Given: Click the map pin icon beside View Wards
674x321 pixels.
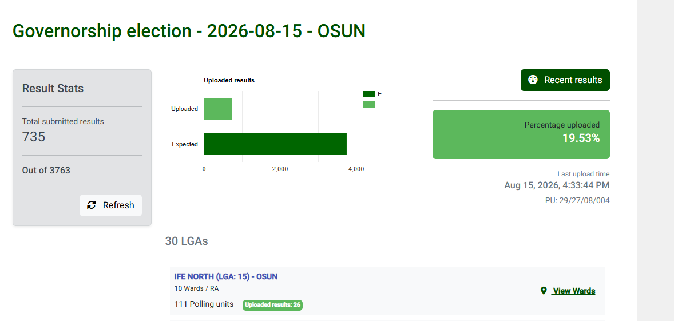Looking at the screenshot, I should coord(544,291).
